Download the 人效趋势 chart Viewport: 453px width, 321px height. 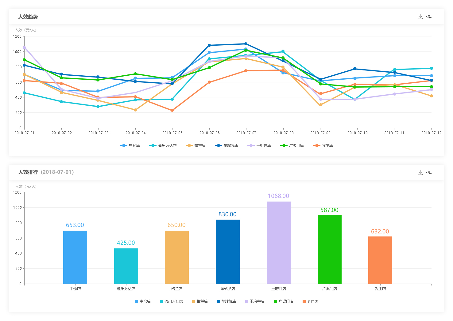click(x=424, y=17)
